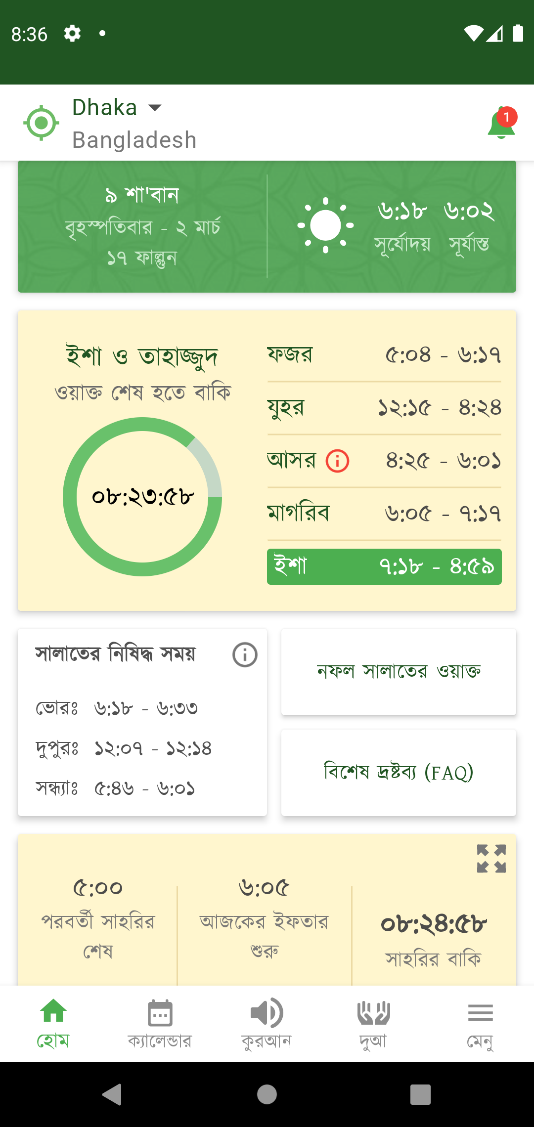Open notifications via the bell icon
This screenshot has width=534, height=1127.
coord(502,123)
